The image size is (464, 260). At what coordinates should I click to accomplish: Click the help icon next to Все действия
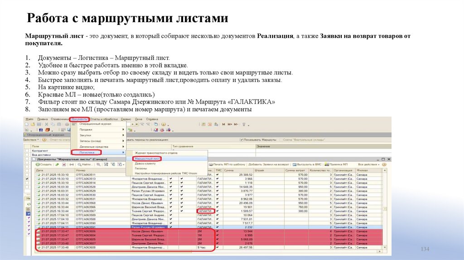384,164
